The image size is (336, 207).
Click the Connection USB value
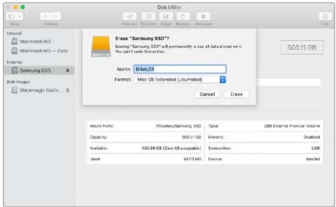(316, 148)
